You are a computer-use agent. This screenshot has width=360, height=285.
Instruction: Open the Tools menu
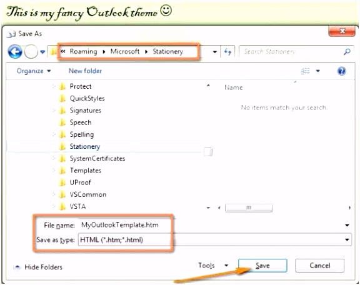(213, 266)
